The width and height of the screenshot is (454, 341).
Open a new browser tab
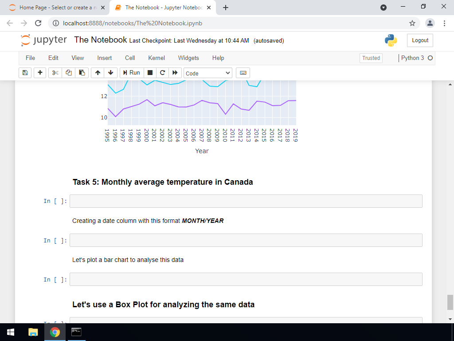pyautogui.click(x=226, y=8)
